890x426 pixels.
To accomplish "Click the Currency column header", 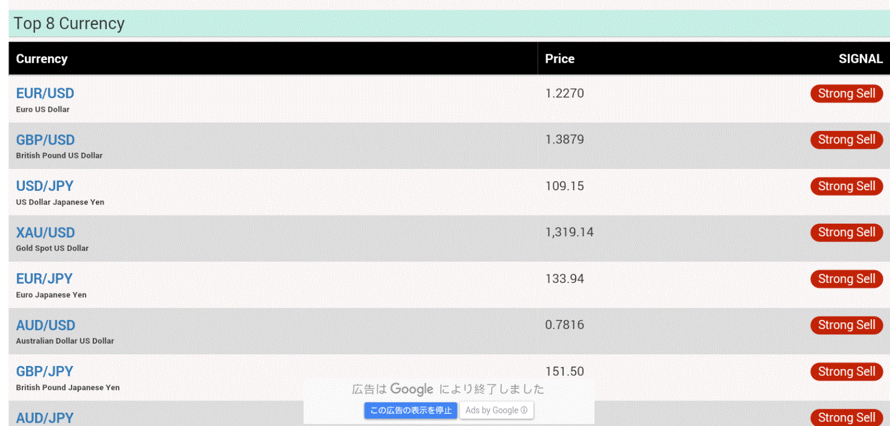I will pyautogui.click(x=42, y=59).
